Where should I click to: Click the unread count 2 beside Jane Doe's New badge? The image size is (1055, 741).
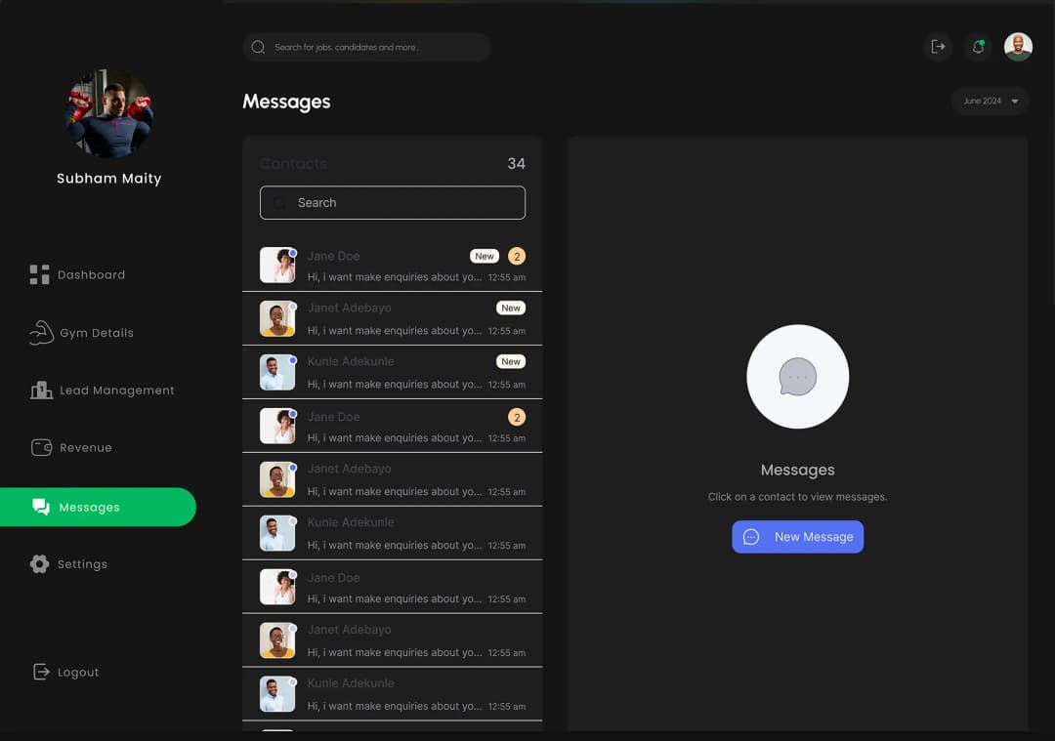(517, 256)
